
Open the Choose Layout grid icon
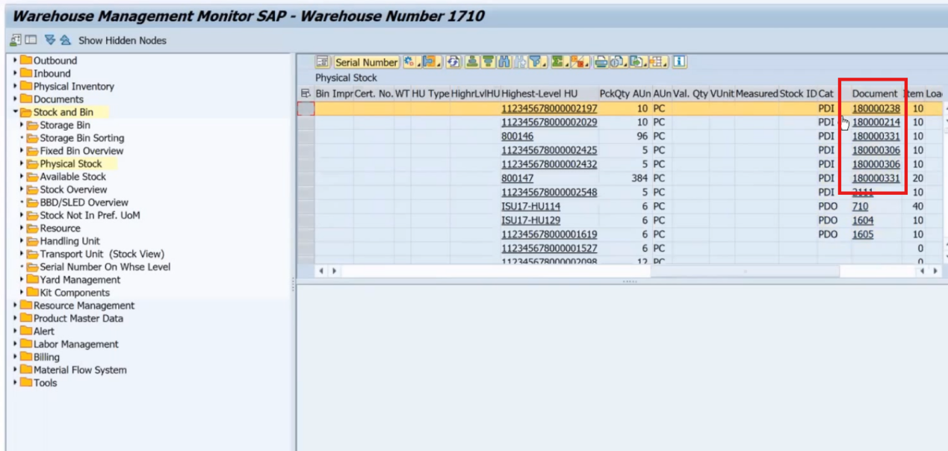657,63
